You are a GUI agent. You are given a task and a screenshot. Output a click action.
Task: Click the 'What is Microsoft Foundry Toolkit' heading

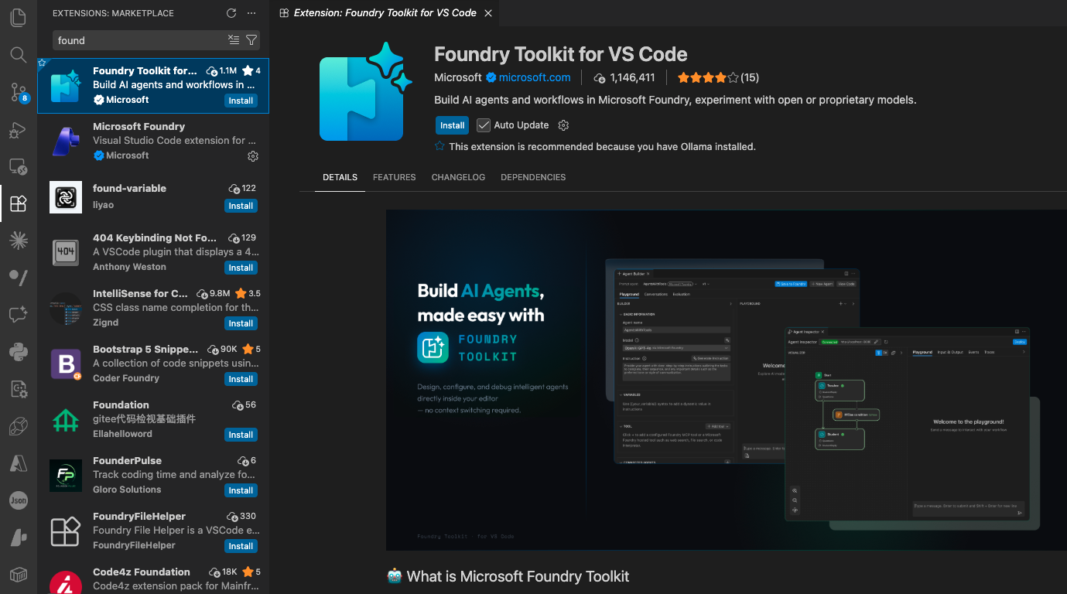tap(508, 576)
